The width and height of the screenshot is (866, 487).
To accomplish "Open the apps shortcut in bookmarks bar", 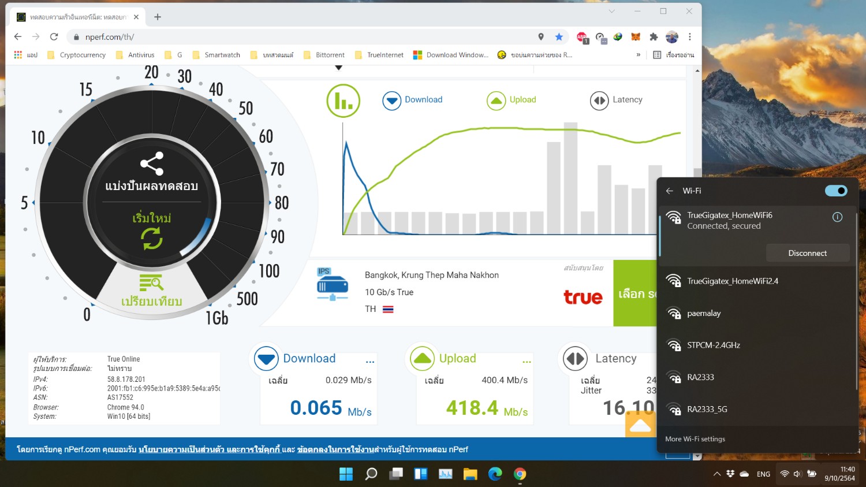I will point(25,55).
